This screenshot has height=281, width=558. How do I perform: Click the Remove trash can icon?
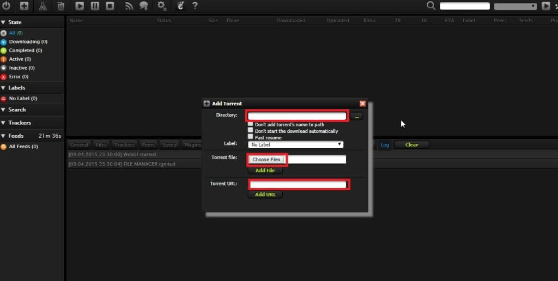pos(61,6)
